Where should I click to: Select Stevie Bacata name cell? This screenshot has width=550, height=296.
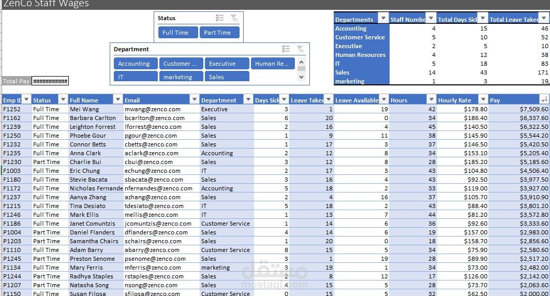(x=96, y=179)
